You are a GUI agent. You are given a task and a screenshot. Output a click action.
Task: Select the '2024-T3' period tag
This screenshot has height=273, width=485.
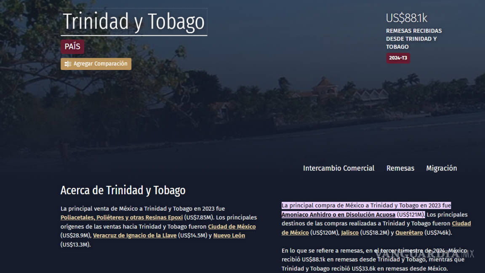coord(398,58)
